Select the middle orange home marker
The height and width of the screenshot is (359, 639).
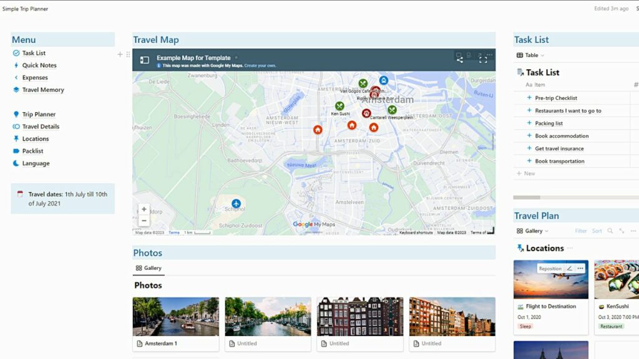tap(352, 125)
